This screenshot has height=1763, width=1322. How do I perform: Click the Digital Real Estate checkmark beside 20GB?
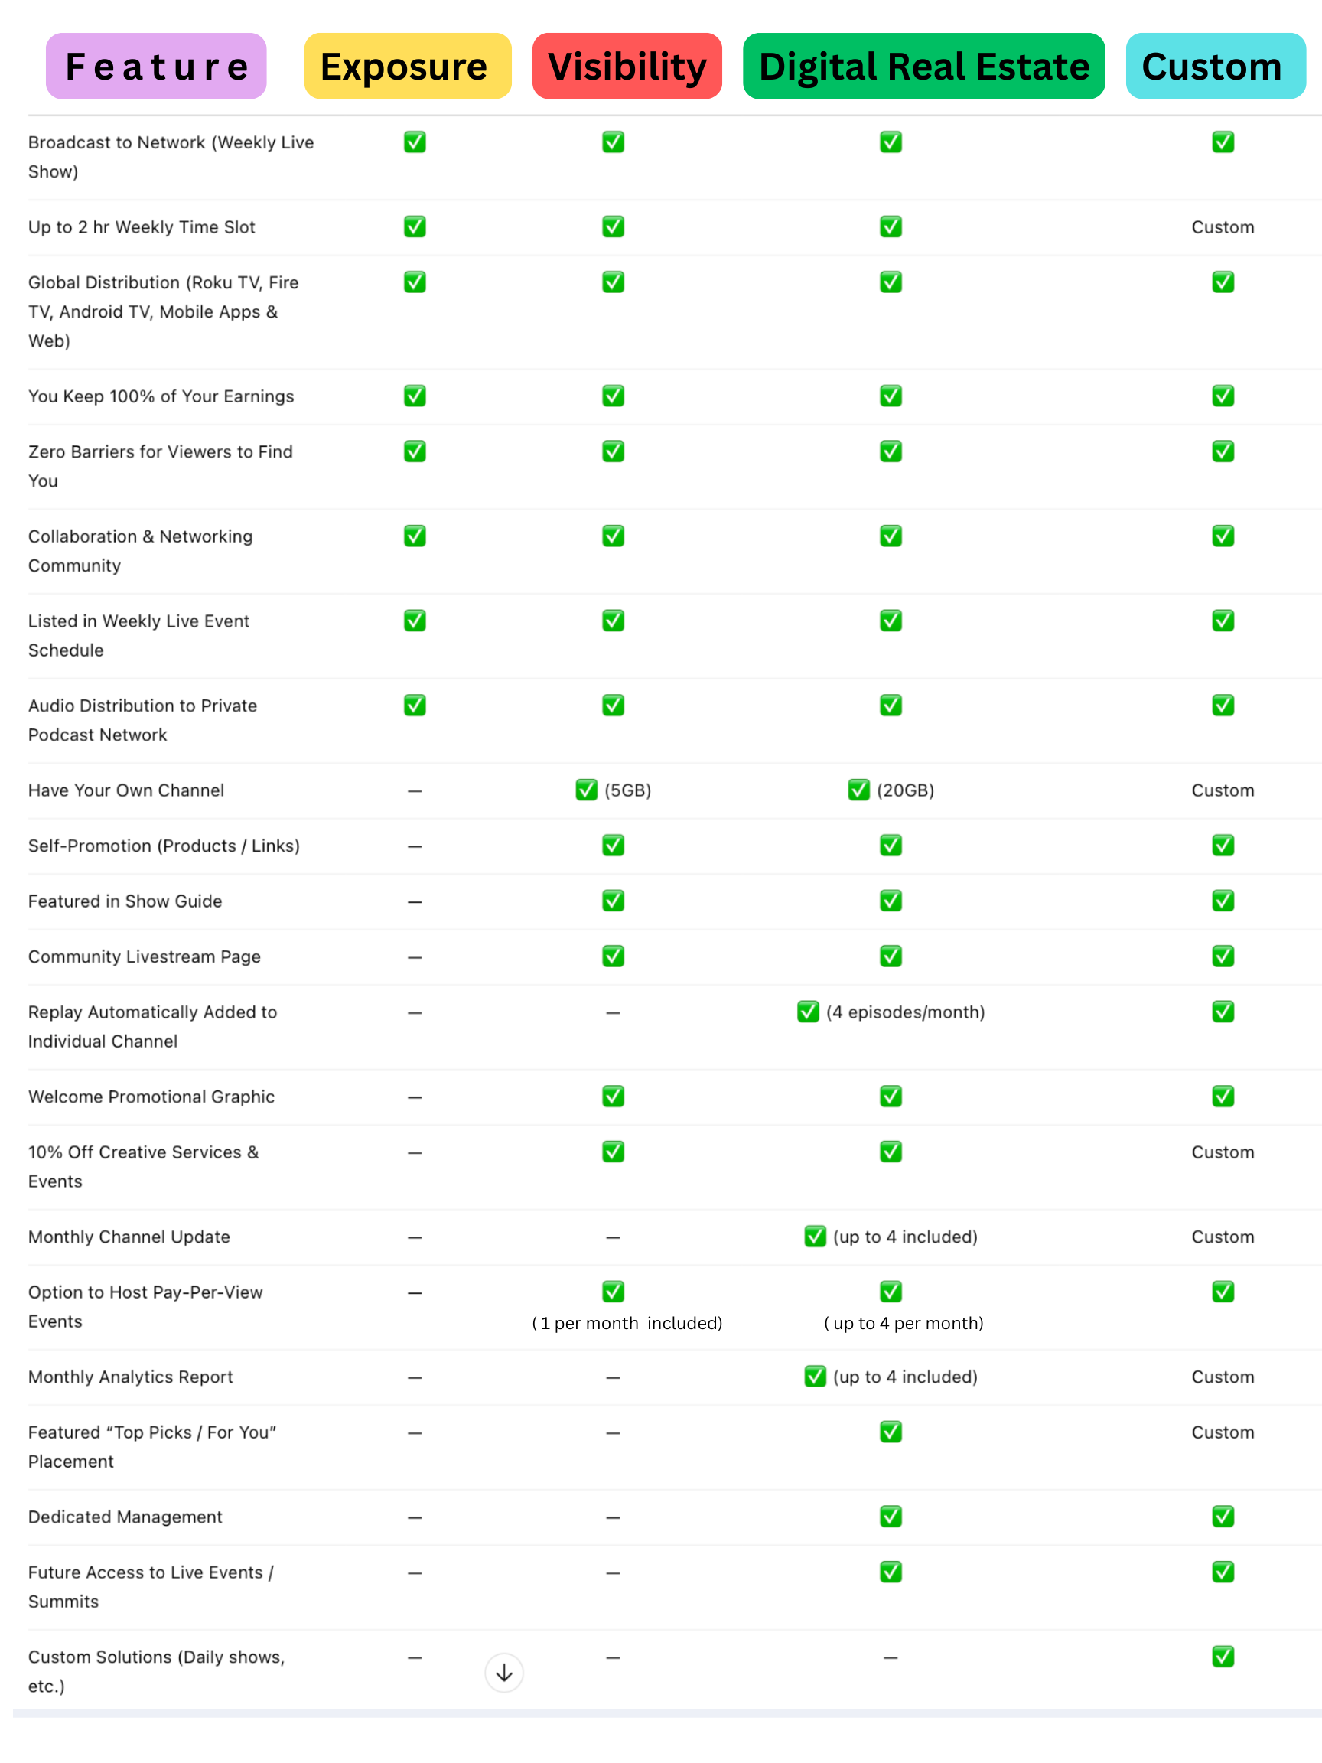[x=858, y=790]
